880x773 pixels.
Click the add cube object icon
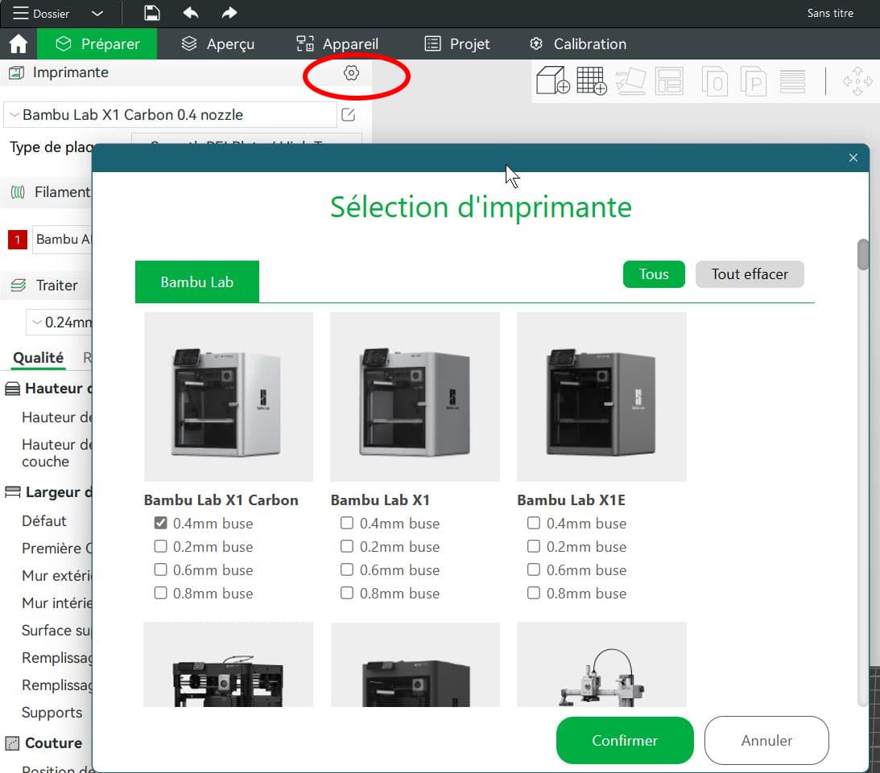point(552,81)
